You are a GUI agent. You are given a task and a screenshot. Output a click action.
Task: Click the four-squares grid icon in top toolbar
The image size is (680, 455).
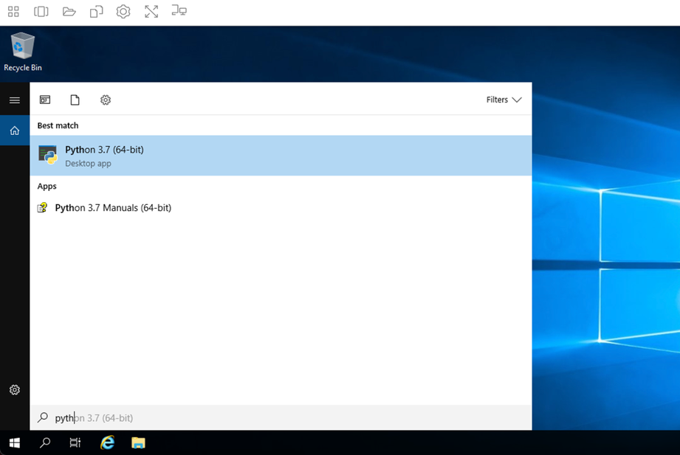click(x=13, y=12)
